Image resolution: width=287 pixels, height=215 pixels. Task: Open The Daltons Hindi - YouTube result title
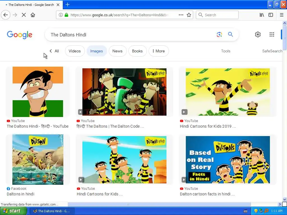click(x=38, y=126)
